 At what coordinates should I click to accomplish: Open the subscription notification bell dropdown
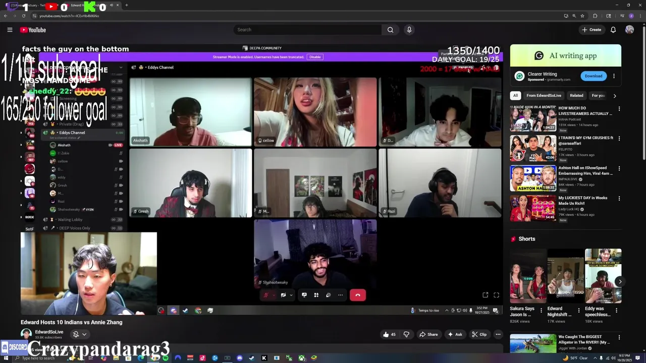point(79,334)
